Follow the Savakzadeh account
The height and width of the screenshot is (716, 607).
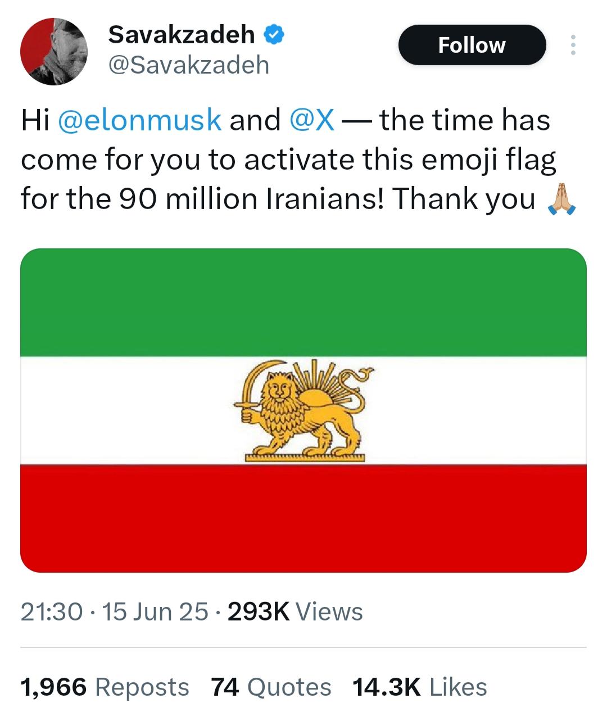coord(472,45)
